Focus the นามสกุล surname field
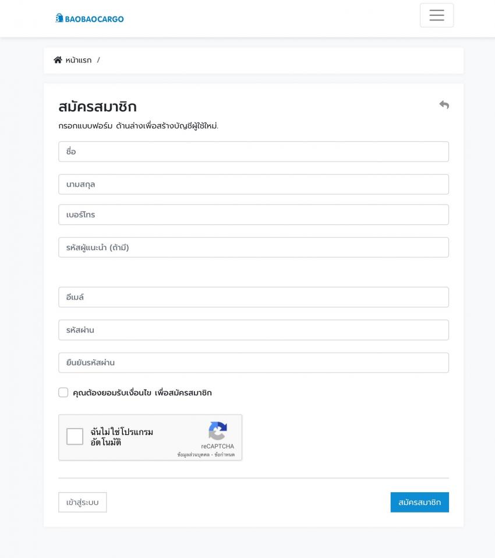This screenshot has width=495, height=558. pyautogui.click(x=254, y=184)
